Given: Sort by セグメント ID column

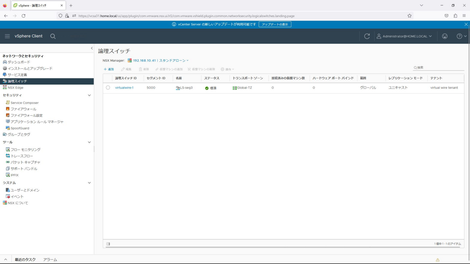Looking at the screenshot, I should [x=156, y=78].
